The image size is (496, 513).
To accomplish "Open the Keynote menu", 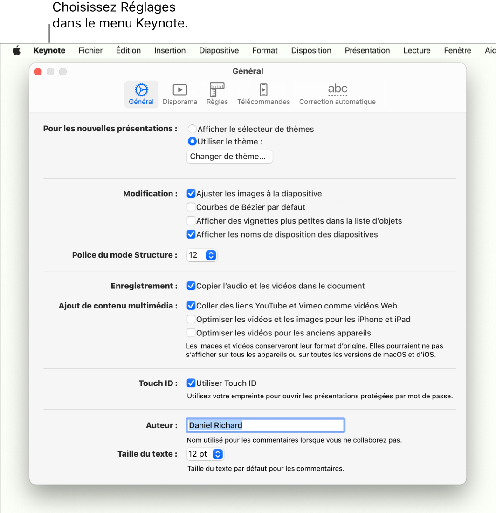I will pos(49,50).
